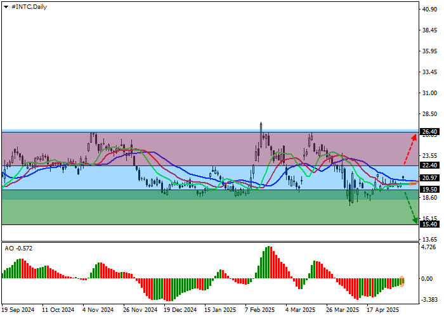This screenshot has width=444, height=317.
Task: Select the 4 Nov 2024 date label
Action: point(98,311)
